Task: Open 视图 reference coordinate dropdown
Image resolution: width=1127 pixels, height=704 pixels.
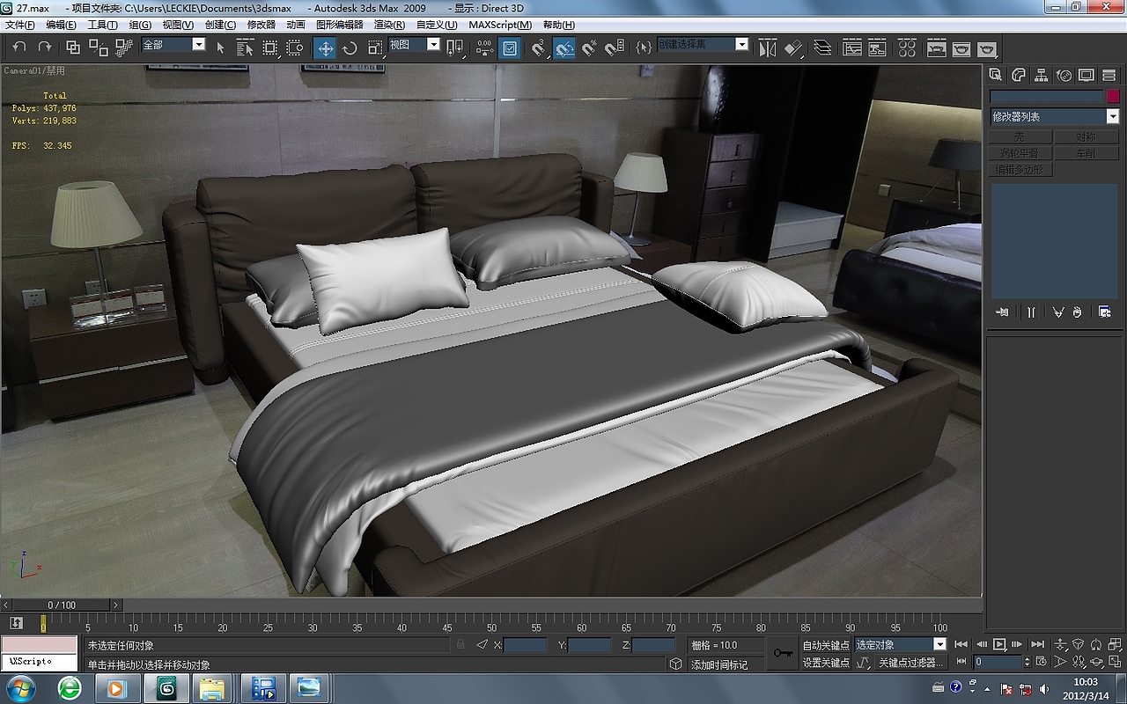Action: coord(433,44)
